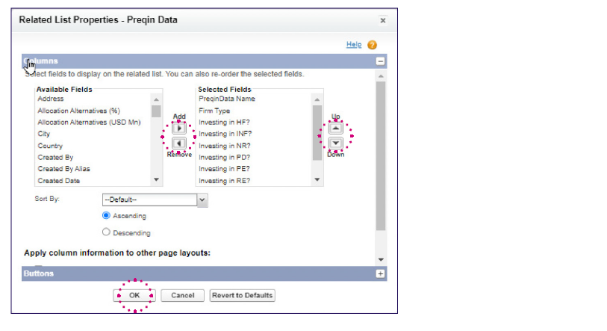
Task: Confirm with the OK button
Action: point(134,295)
